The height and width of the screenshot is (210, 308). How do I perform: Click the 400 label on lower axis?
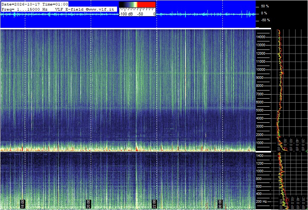[x=259, y=194]
